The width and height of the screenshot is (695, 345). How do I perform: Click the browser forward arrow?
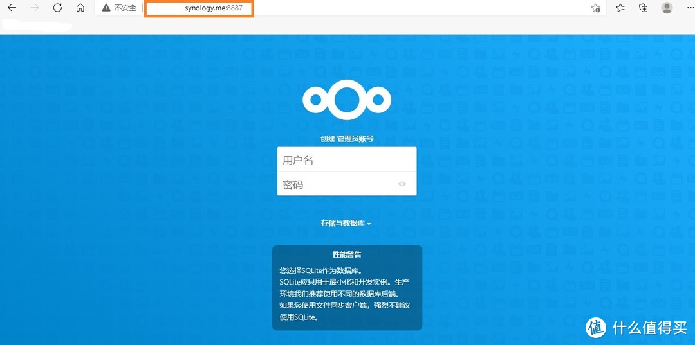coord(35,8)
